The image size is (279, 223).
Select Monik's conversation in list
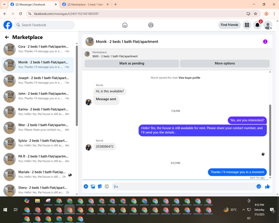(37, 65)
